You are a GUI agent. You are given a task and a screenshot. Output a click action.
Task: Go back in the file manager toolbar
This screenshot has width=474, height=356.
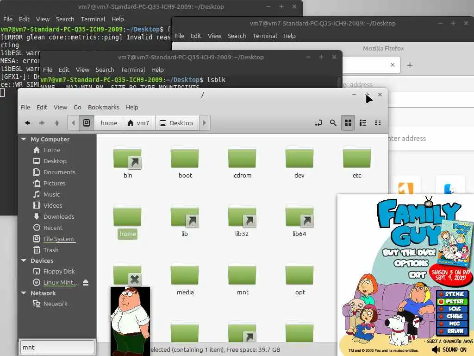click(27, 123)
